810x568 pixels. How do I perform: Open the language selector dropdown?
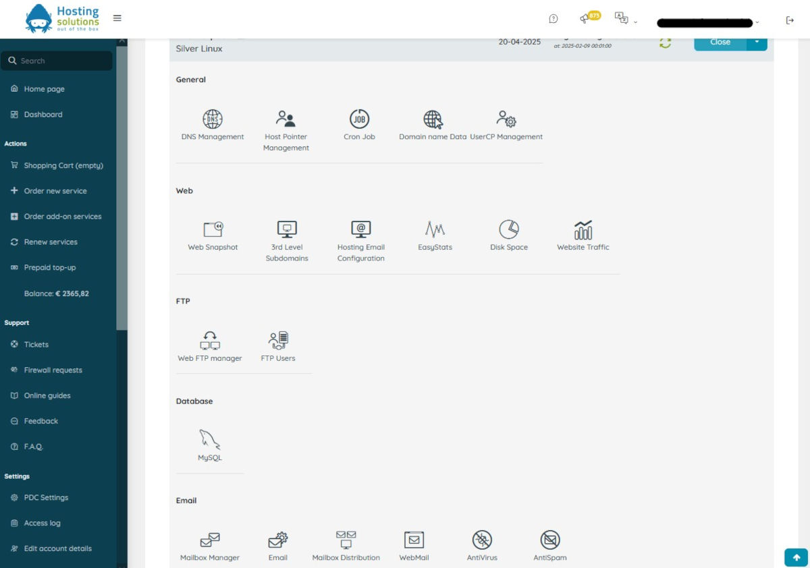626,20
